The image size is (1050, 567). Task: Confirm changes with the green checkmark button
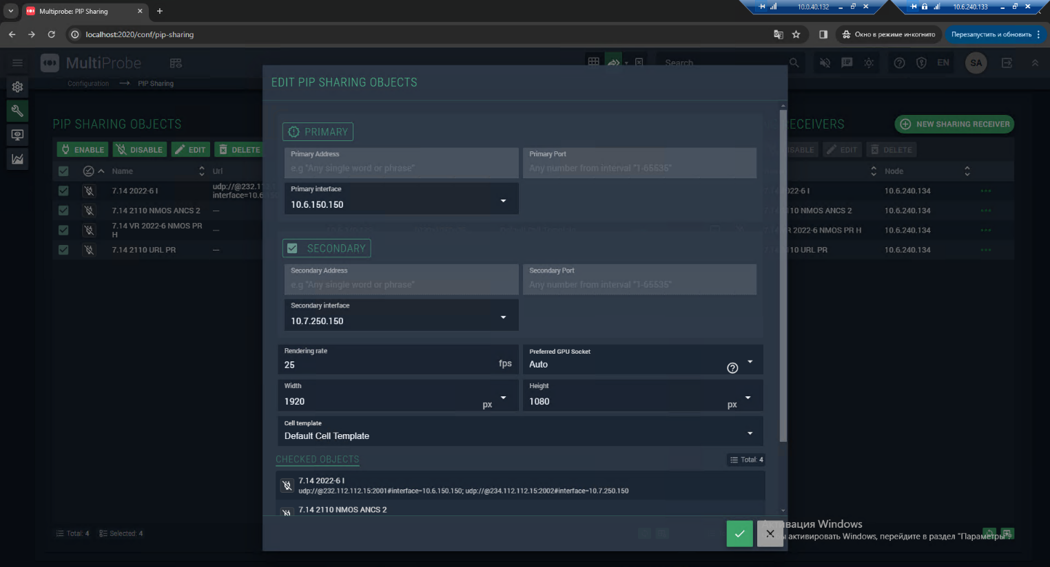pyautogui.click(x=739, y=533)
